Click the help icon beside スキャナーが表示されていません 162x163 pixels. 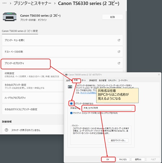click(6, 130)
